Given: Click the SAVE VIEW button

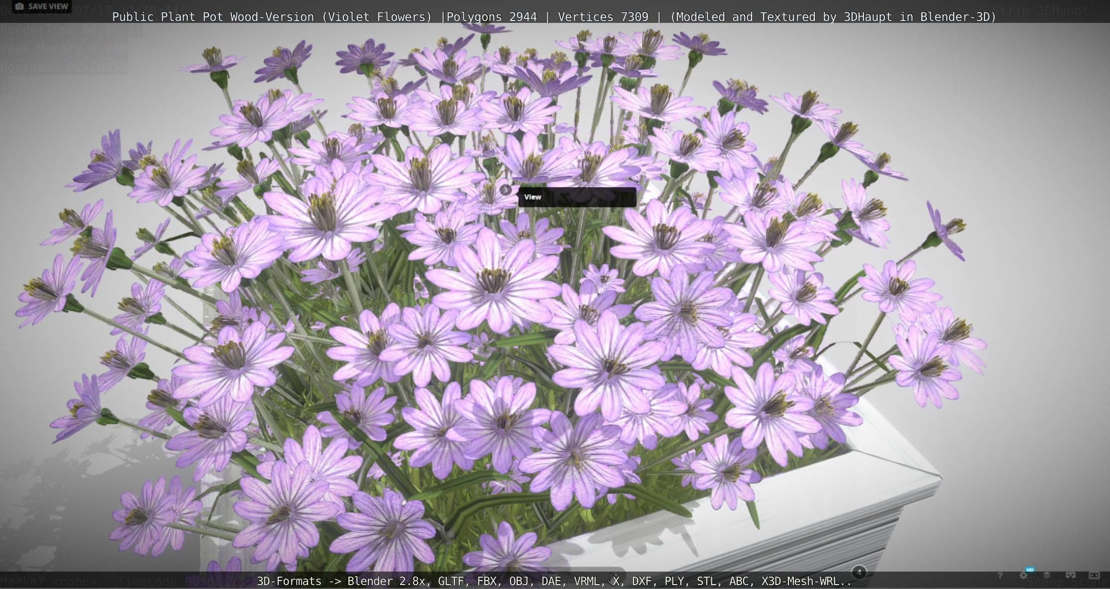Looking at the screenshot, I should coord(42,6).
